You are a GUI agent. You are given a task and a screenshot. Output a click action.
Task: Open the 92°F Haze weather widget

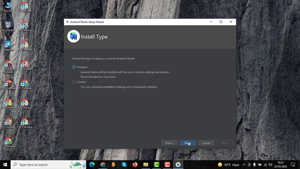tap(228, 165)
